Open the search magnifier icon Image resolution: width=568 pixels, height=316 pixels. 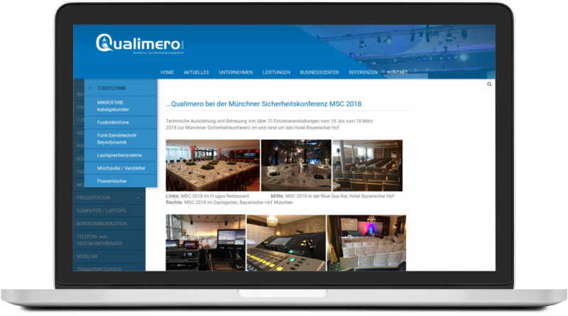(x=489, y=84)
